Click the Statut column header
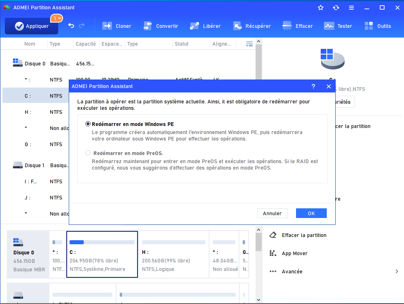404x304 pixels. pyautogui.click(x=182, y=44)
